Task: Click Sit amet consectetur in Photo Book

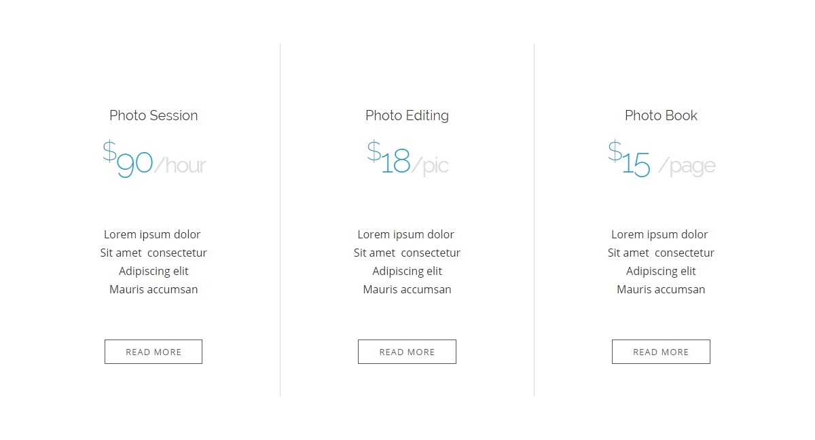Action: pos(661,253)
